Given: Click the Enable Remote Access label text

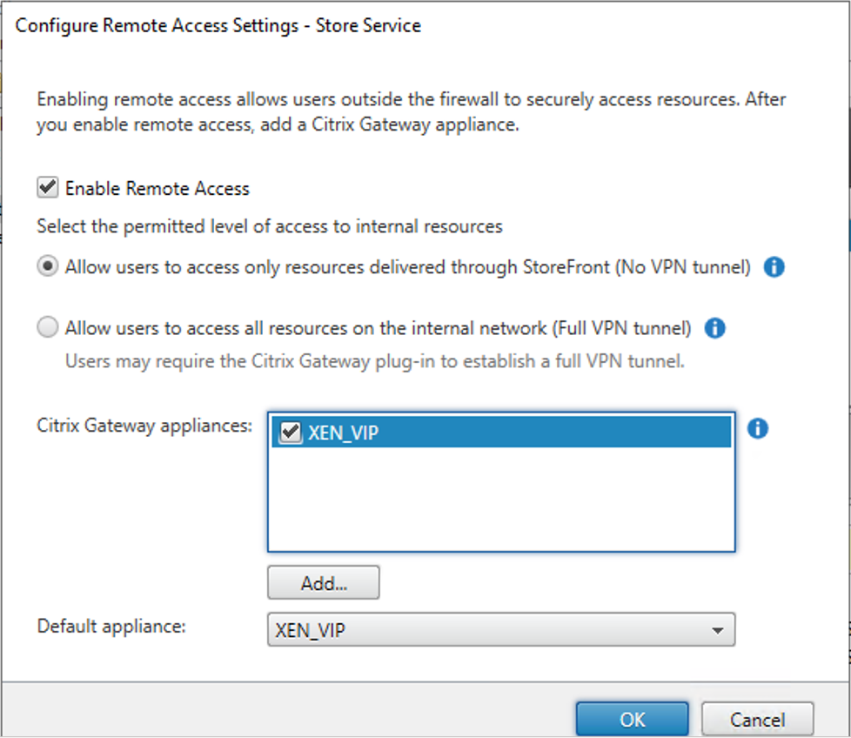Looking at the screenshot, I should (x=157, y=188).
